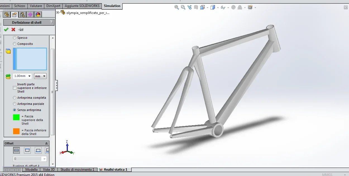This screenshot has width=349, height=176.
Task: Confirm shell definition with green checkmark
Action: [x=6, y=30]
